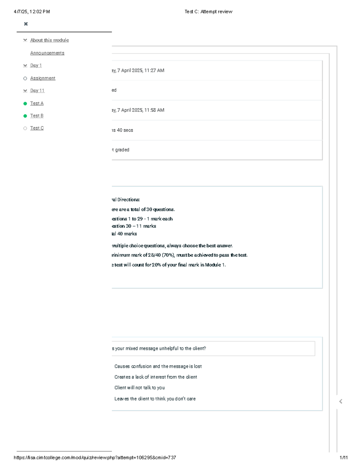Click the Assignment completion circle icon
Viewport: 363px width, 469px height.
tap(25, 79)
